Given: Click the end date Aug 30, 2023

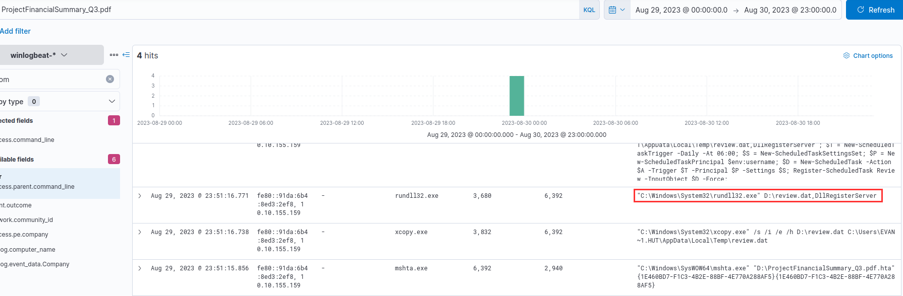Looking at the screenshot, I should click(x=790, y=10).
